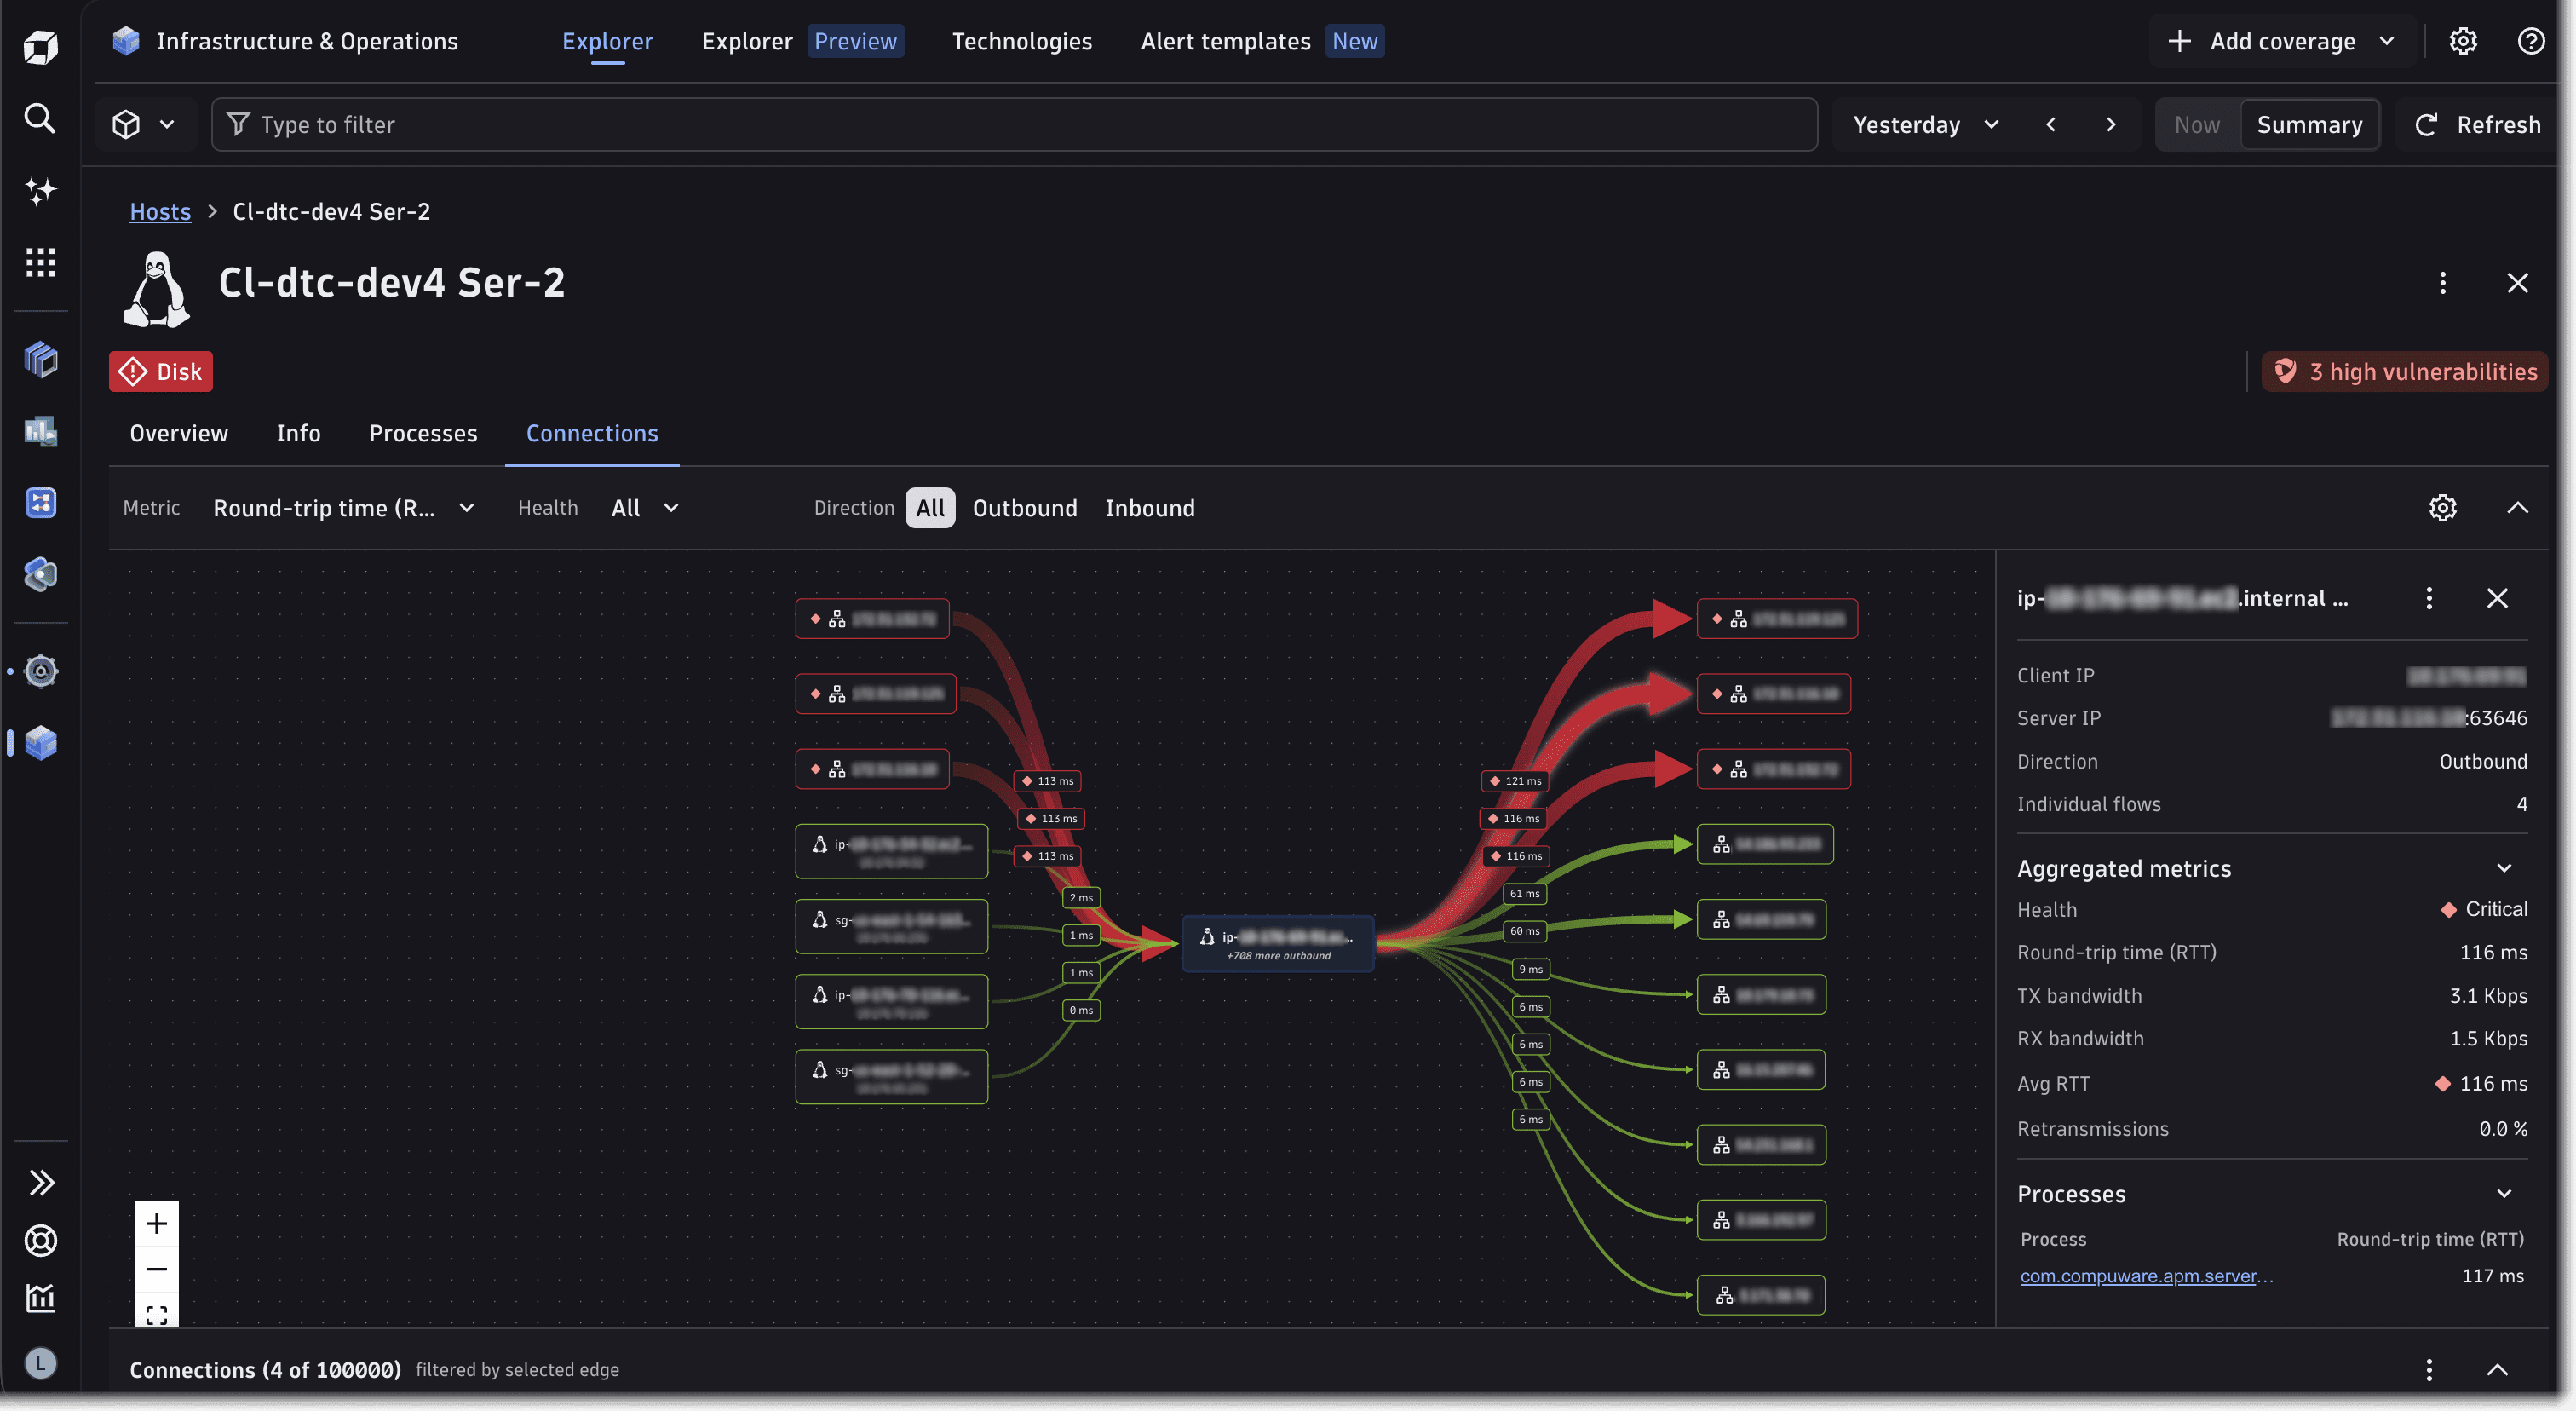The image size is (2576, 1411).
Task: Collapse the connections graph filter panel
Action: click(x=2518, y=508)
